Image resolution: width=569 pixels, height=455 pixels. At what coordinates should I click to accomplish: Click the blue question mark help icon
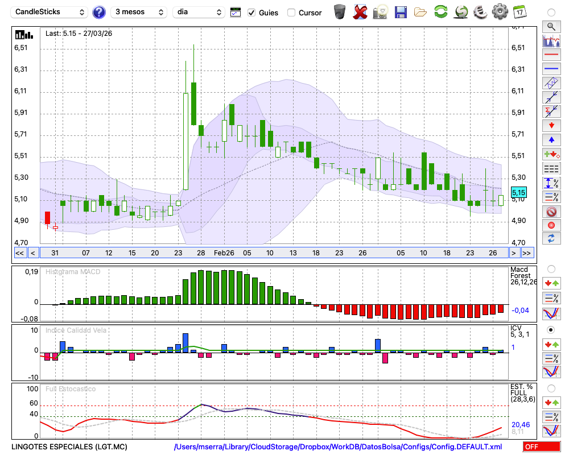(99, 12)
